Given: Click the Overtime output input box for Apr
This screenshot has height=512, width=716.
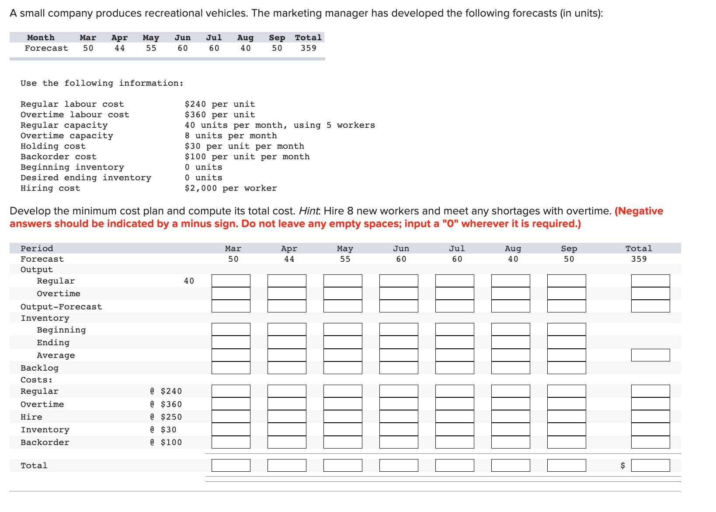Looking at the screenshot, I should 287,293.
